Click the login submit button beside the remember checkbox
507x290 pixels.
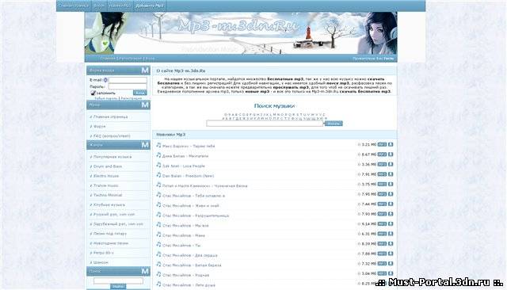coord(139,93)
